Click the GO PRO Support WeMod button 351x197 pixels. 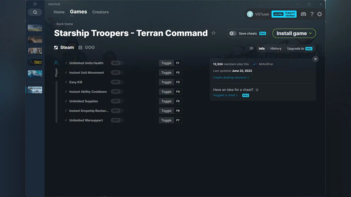(284, 14)
